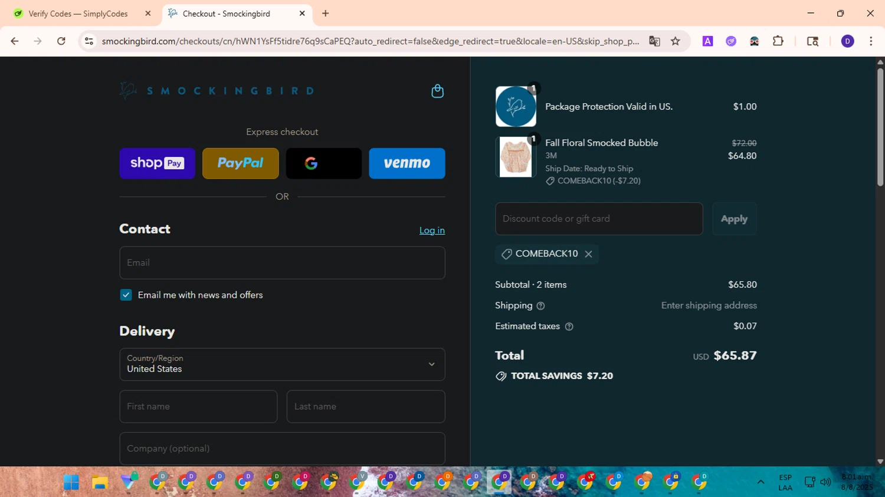Image resolution: width=885 pixels, height=497 pixels.
Task: Click the TOTAL SAVINGS tag icon
Action: [x=501, y=376]
